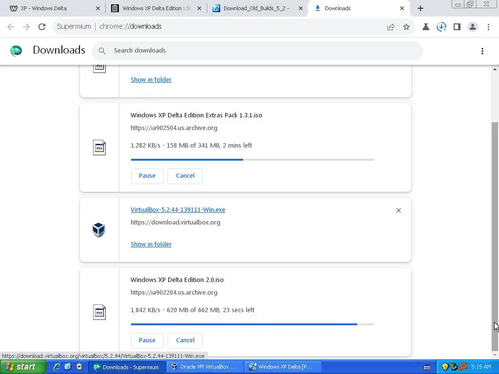The height and width of the screenshot is (374, 499).
Task: Open the second quick launch icon
Action: pos(68,367)
